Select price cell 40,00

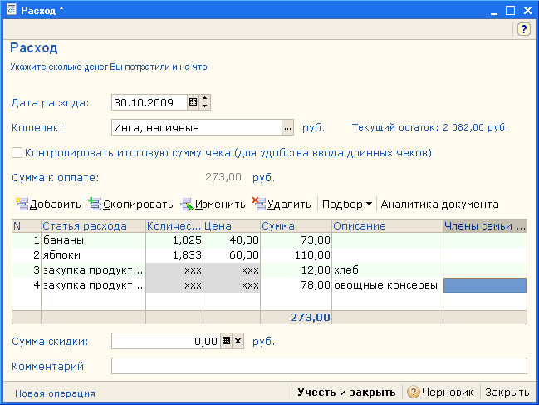coord(232,240)
